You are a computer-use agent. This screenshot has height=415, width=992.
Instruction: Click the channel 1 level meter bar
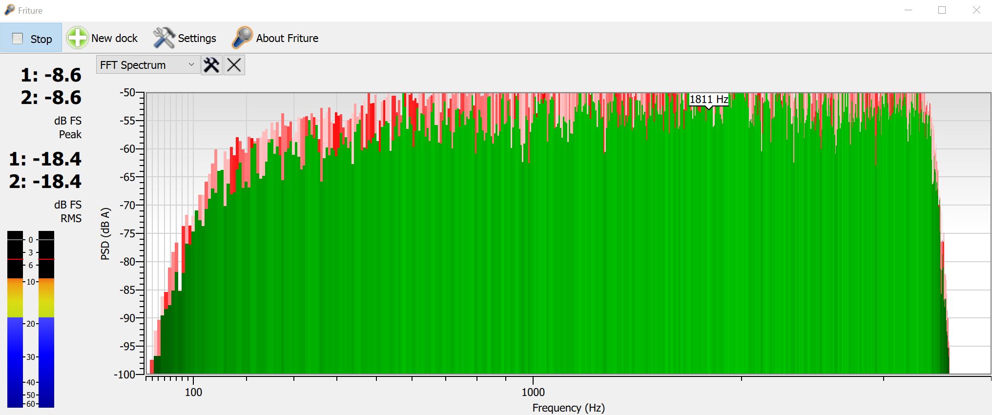[x=15, y=319]
